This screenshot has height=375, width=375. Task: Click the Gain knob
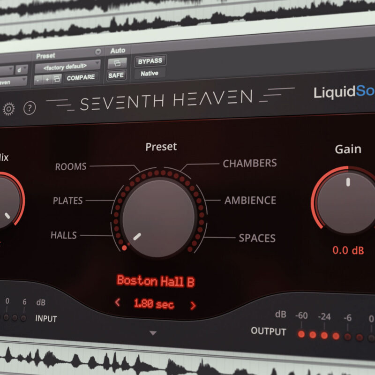[x=347, y=202]
